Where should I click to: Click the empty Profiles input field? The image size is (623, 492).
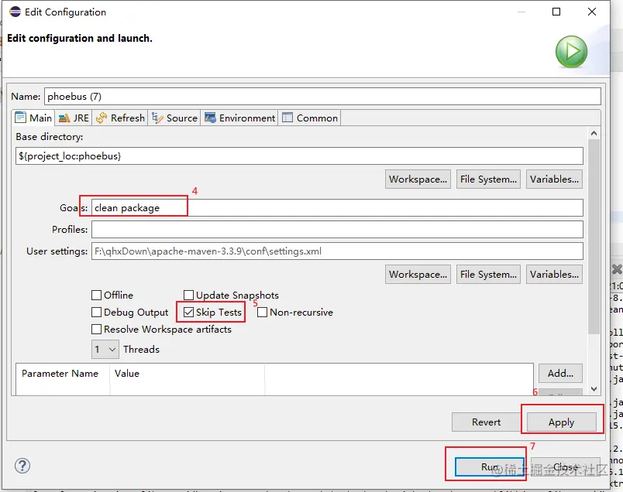(x=337, y=229)
